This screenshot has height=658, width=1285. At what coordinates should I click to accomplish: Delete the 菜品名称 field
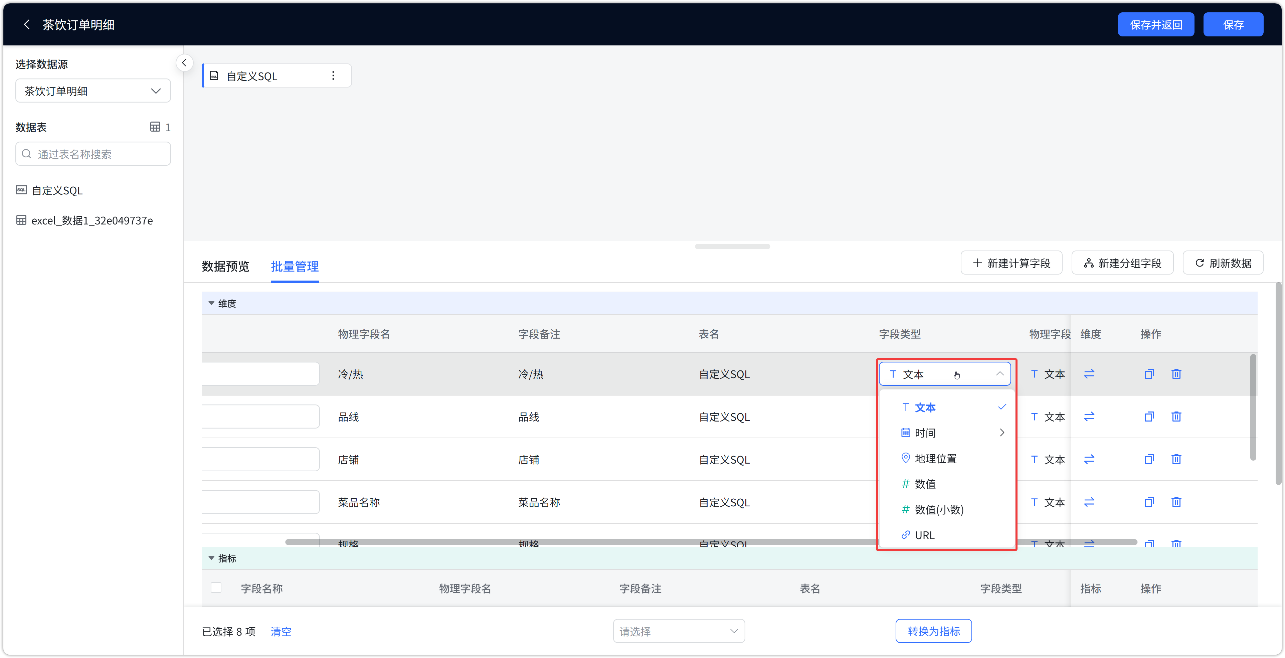coord(1176,502)
